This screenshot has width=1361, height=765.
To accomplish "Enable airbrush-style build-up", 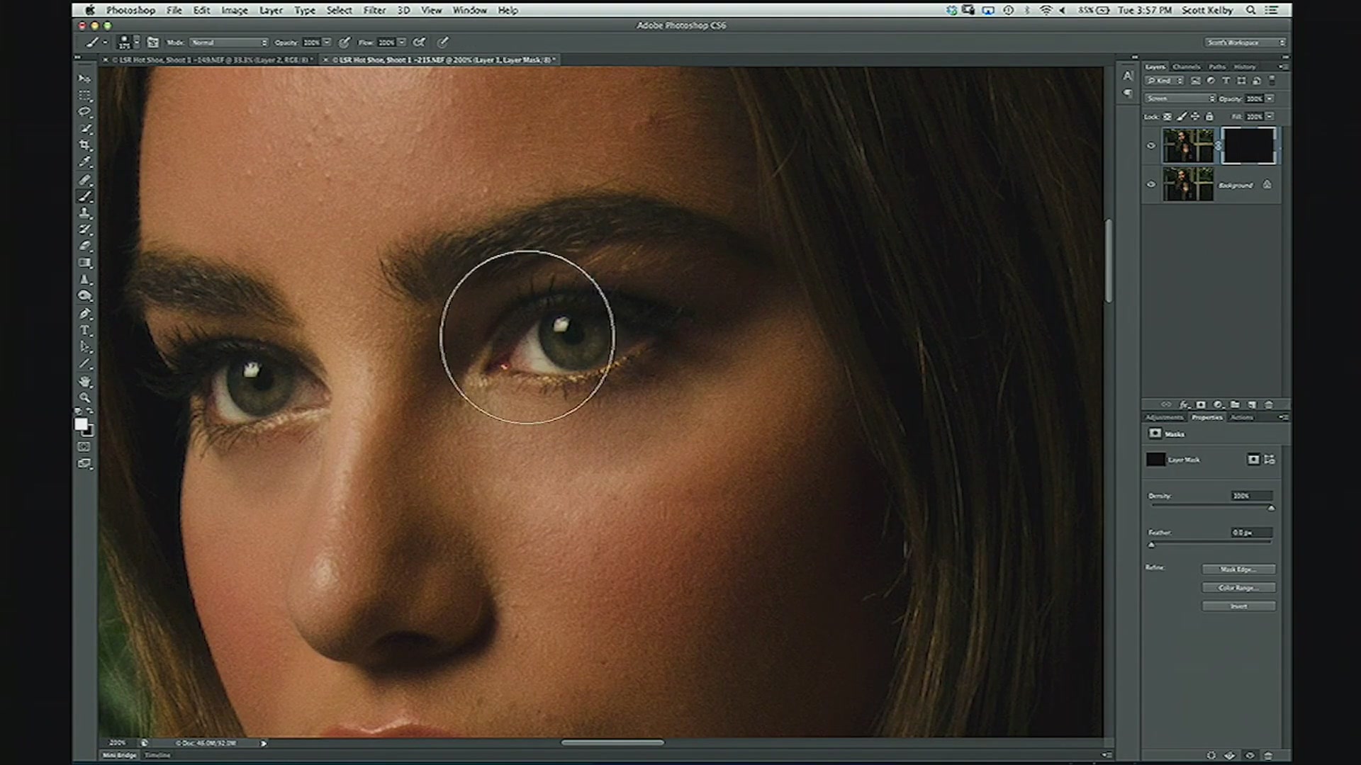I will coord(419,42).
